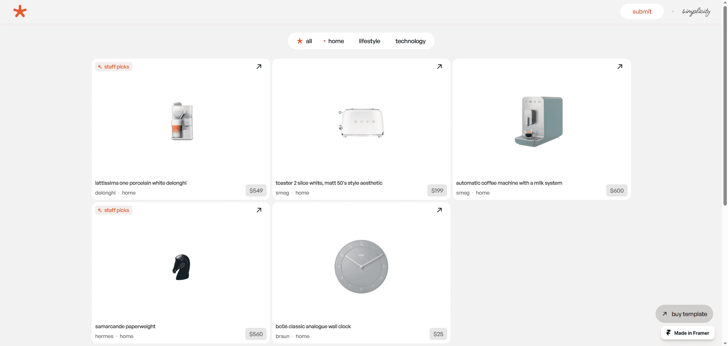Viewport: 728px width, 346px height.
Task: Click the braun brand label
Action: click(282, 336)
